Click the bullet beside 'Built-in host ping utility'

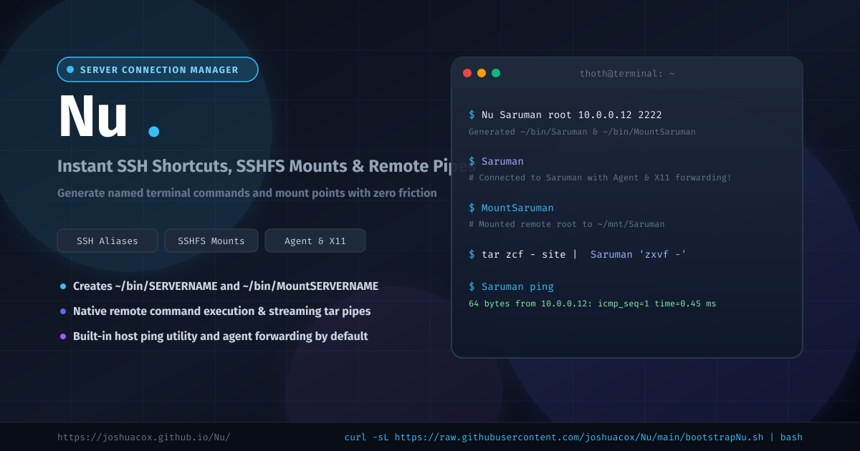click(63, 336)
